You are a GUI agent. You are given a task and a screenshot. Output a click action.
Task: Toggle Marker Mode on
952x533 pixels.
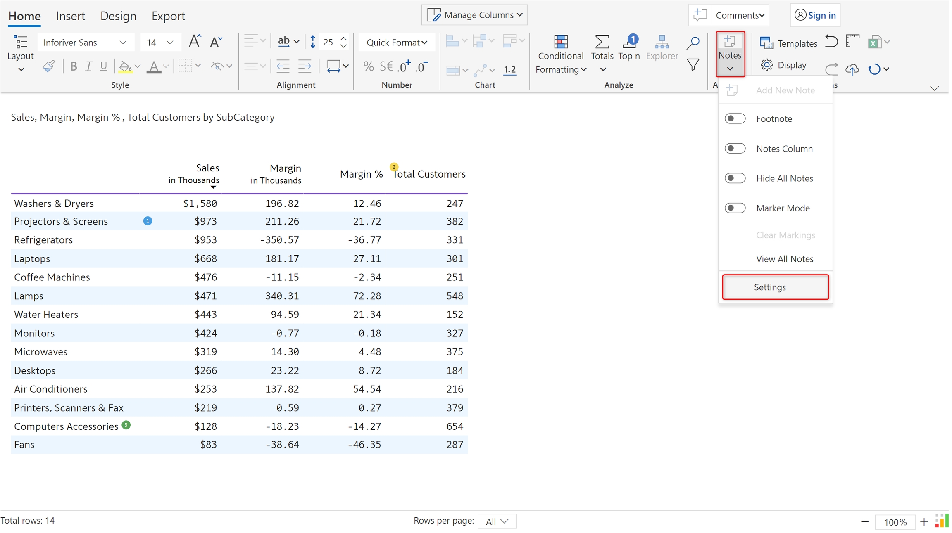735,208
